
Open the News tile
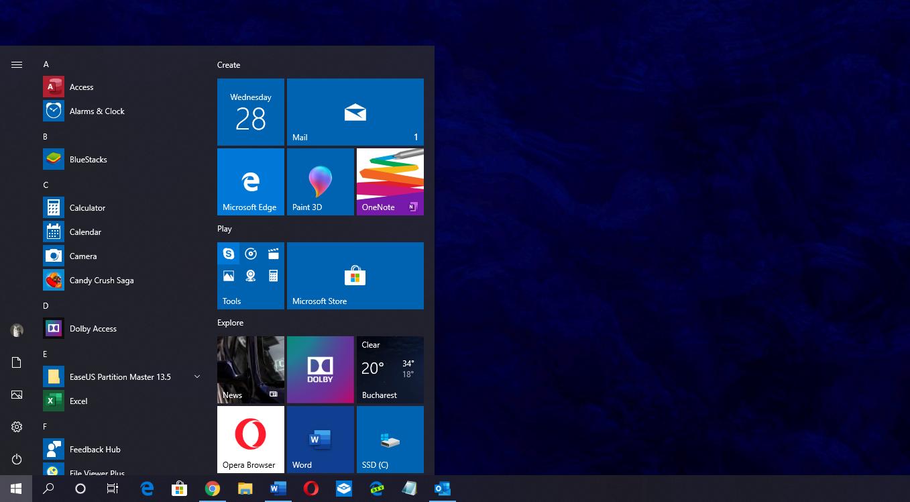coord(251,370)
